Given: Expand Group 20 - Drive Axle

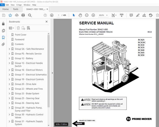Looking at the screenshot, I should 9,84.
